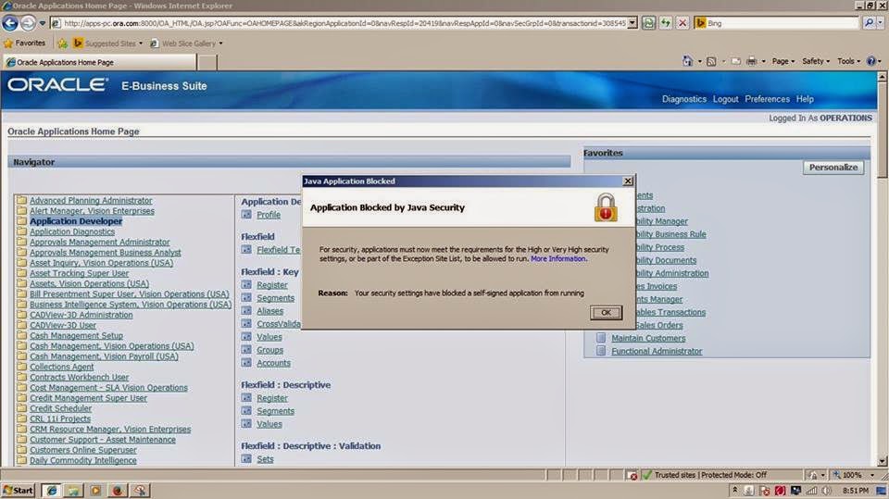Click the Logout link in Oracle header
The width and height of the screenshot is (889, 499).
coord(726,99)
